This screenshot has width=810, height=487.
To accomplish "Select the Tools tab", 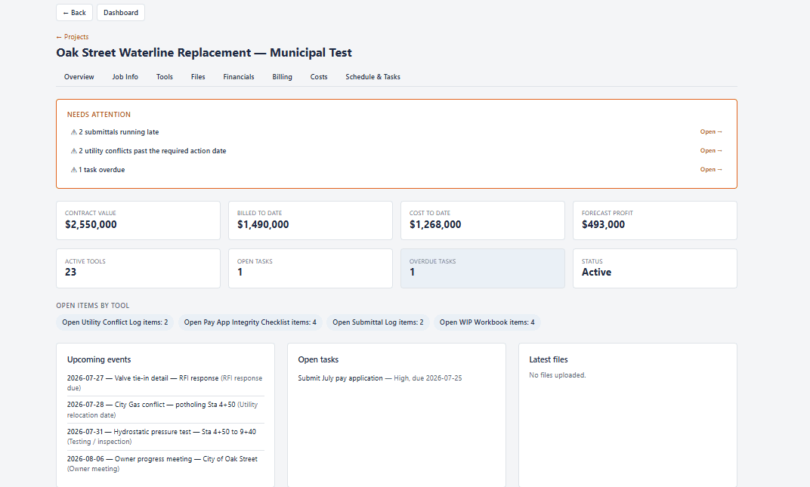I will coord(165,76).
